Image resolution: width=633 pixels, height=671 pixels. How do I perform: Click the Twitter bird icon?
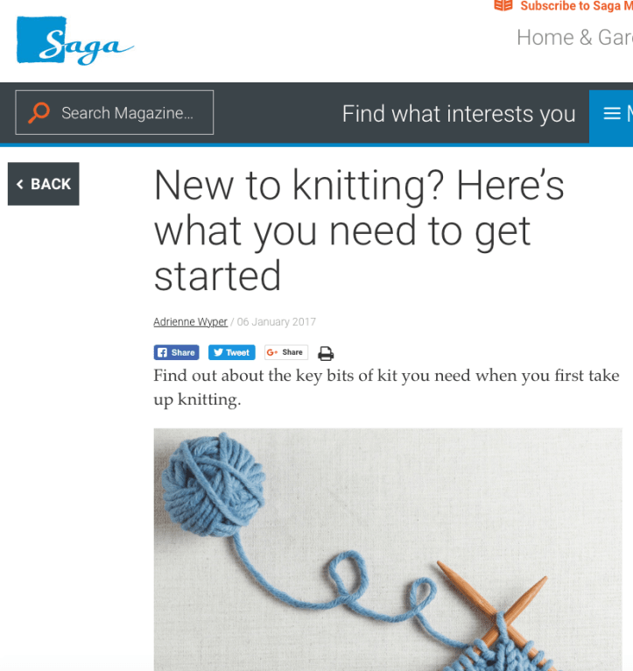click(218, 353)
